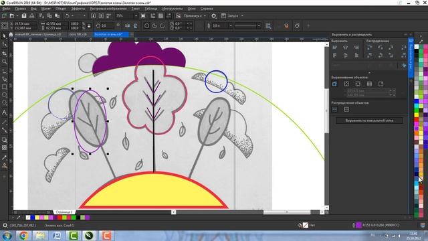Open the Текст menu
The height and width of the screenshot is (241, 428).
tap(135, 9)
